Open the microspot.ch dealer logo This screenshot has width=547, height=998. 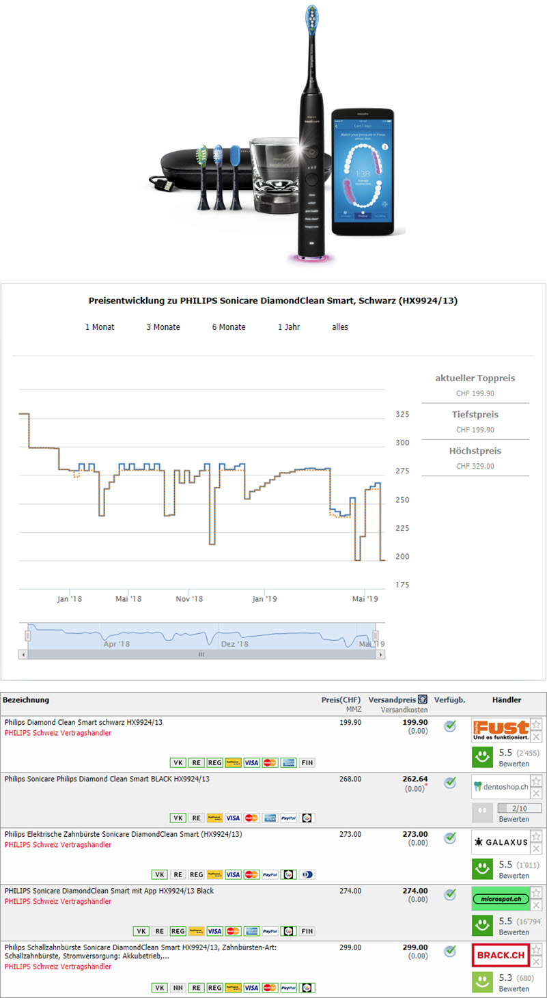[x=501, y=899]
